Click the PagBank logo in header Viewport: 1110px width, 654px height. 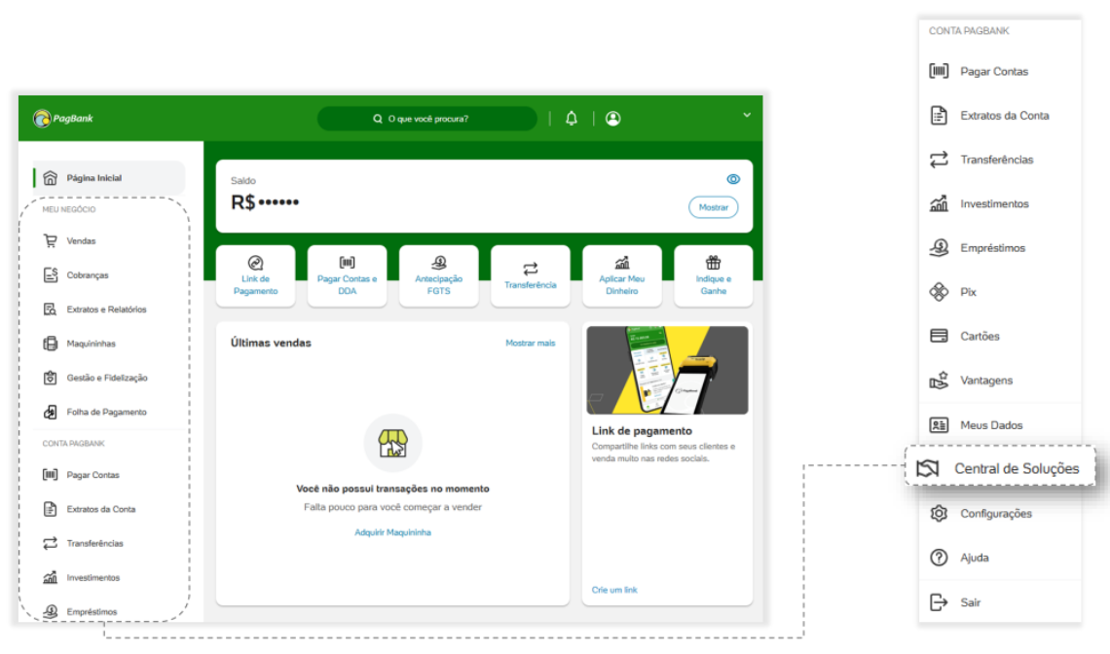pos(63,118)
